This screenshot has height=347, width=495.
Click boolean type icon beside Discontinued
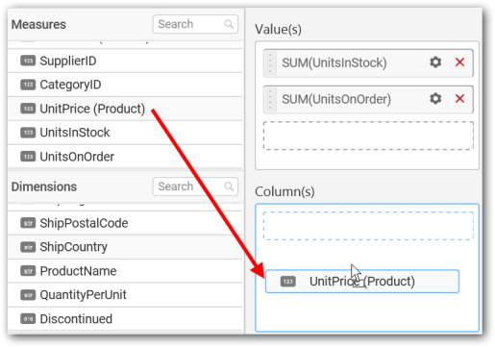28,319
